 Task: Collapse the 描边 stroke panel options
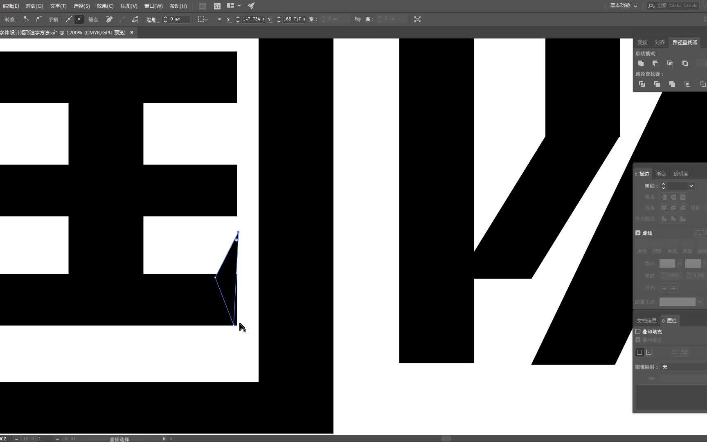click(x=636, y=174)
